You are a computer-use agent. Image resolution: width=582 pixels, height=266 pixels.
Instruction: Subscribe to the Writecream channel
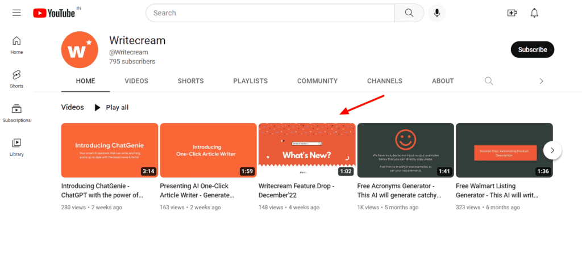point(532,49)
